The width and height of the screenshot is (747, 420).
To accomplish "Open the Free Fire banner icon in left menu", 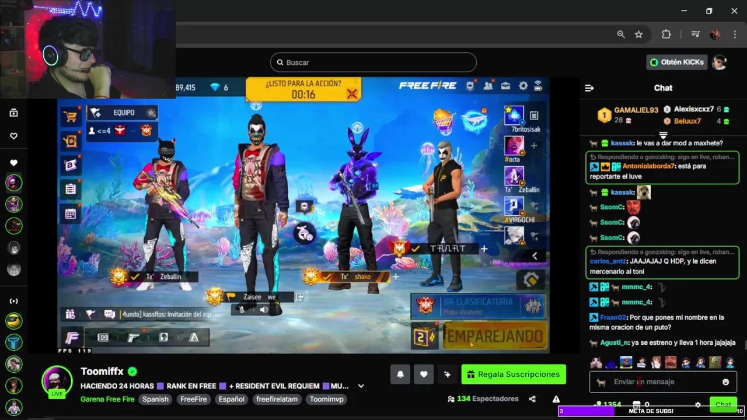I will coord(71,165).
